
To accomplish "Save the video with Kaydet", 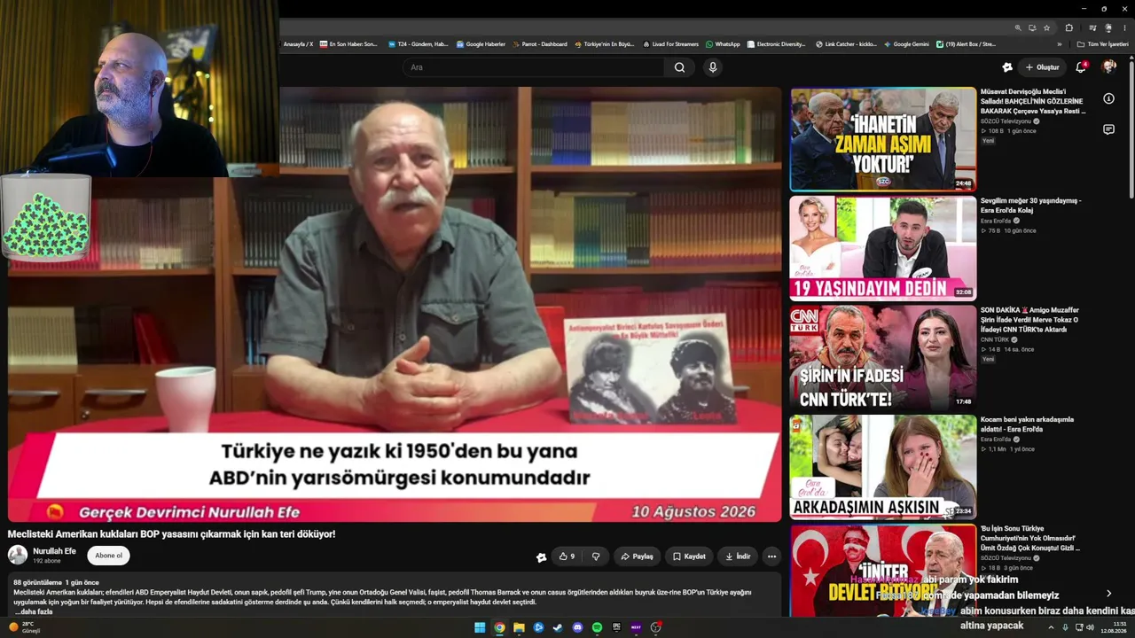I will [689, 556].
